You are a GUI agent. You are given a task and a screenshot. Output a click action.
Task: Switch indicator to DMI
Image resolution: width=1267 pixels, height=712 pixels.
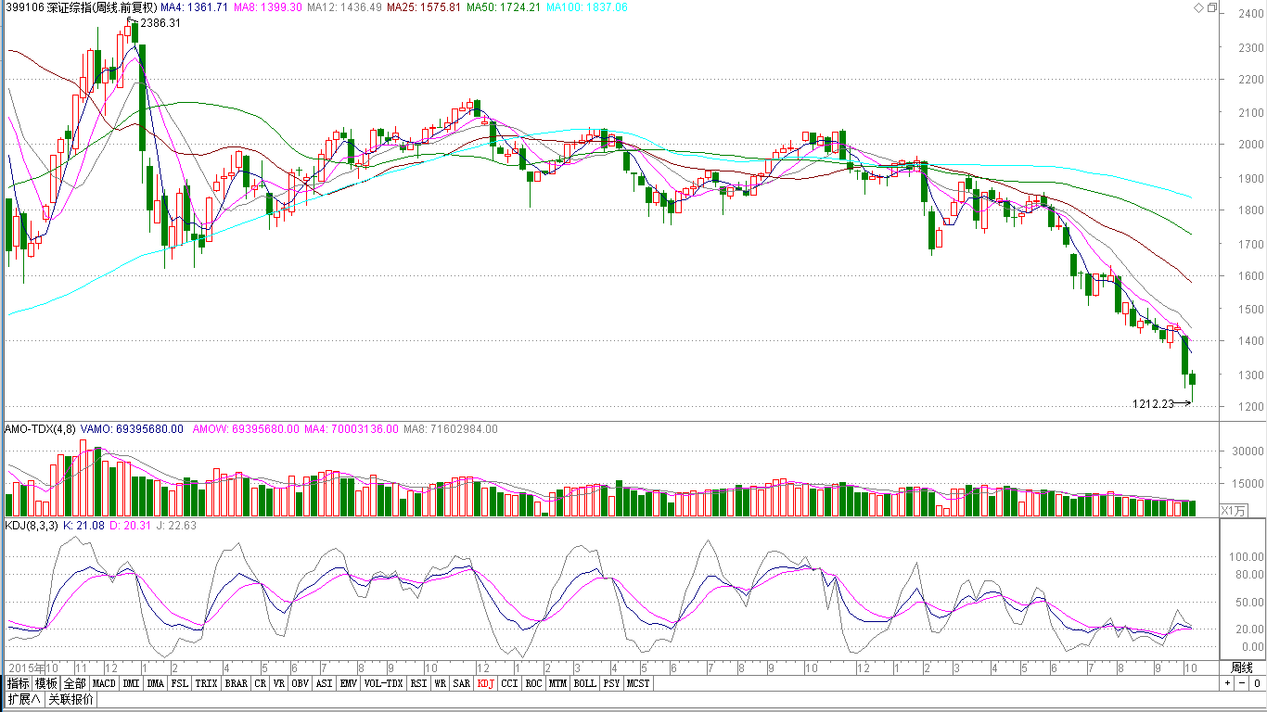(131, 683)
